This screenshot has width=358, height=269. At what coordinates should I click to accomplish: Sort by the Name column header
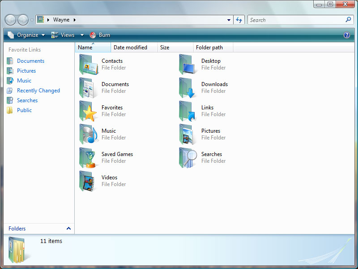tap(93, 48)
